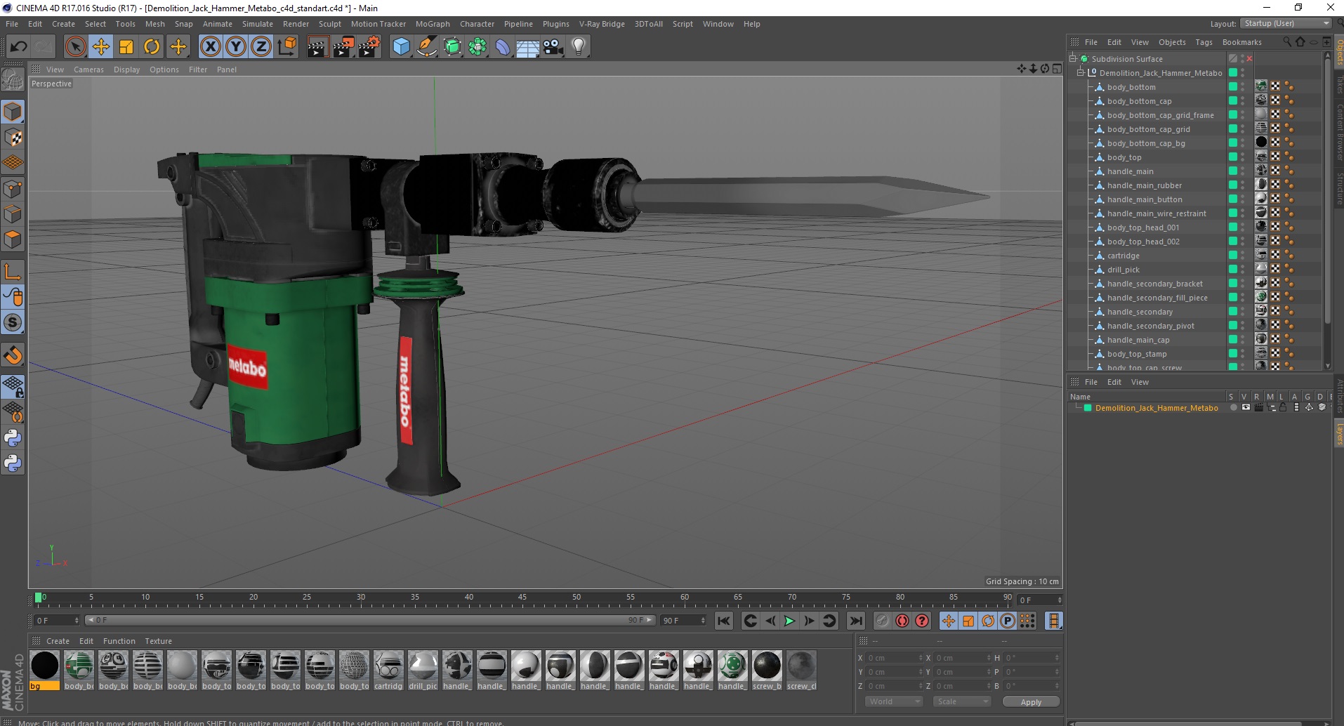Enable Polygons mode
The image size is (1344, 726).
point(13,239)
